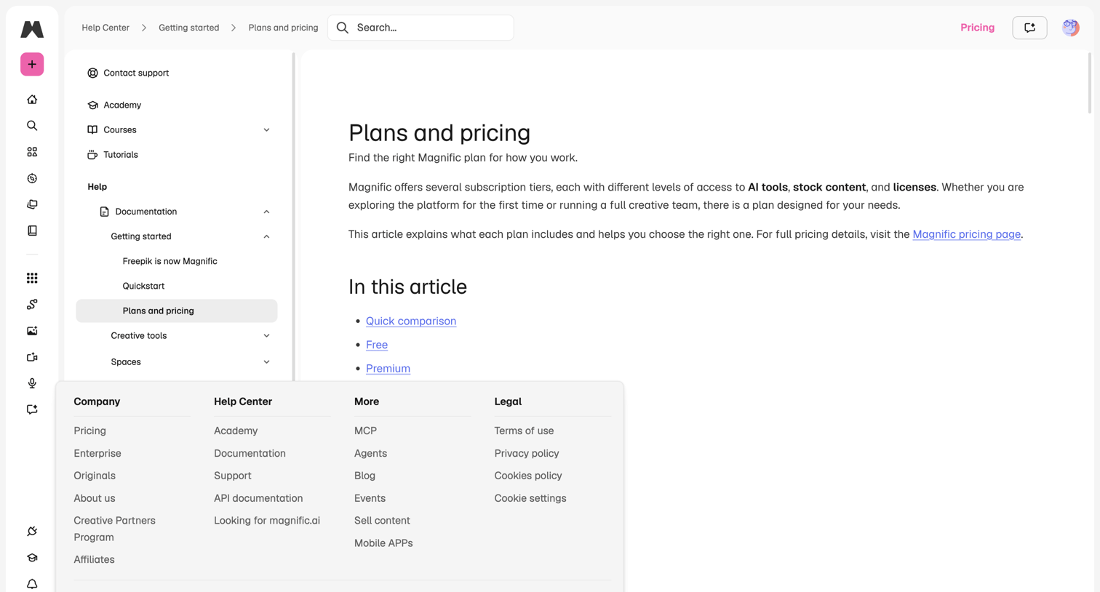Open Creative Partners Program link
Image resolution: width=1100 pixels, height=592 pixels.
click(x=114, y=529)
